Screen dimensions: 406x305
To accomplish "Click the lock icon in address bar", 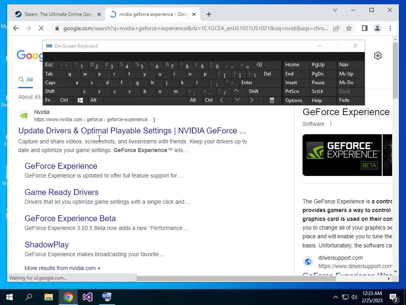I will (x=57, y=28).
